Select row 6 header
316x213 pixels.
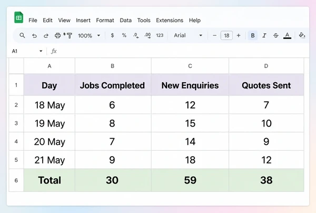(16, 180)
